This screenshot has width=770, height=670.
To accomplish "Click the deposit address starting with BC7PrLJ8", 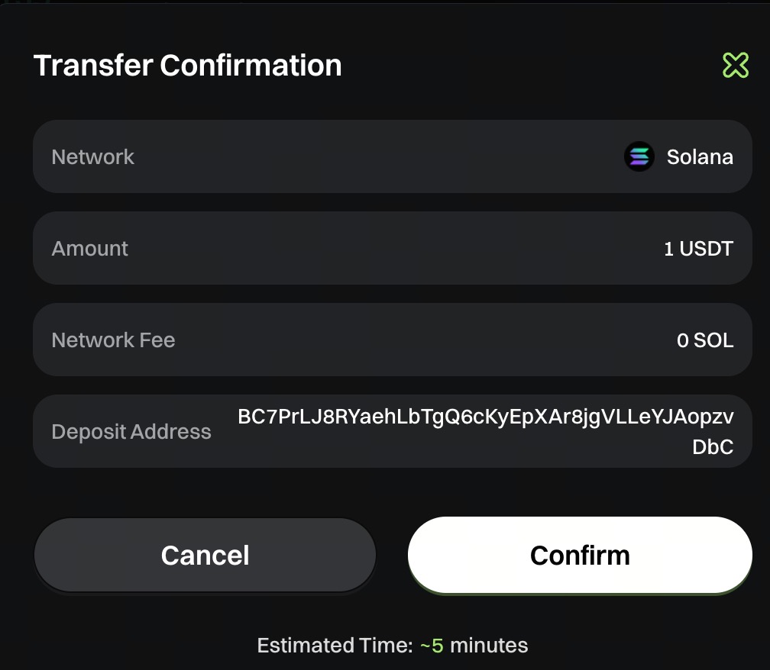I will (485, 417).
